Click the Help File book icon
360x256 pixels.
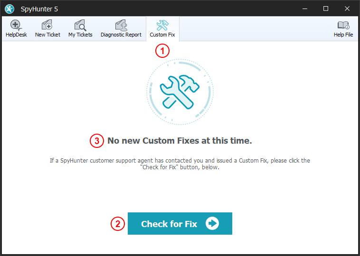click(x=343, y=25)
